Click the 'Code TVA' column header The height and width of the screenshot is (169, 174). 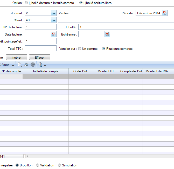[x=80, y=71]
